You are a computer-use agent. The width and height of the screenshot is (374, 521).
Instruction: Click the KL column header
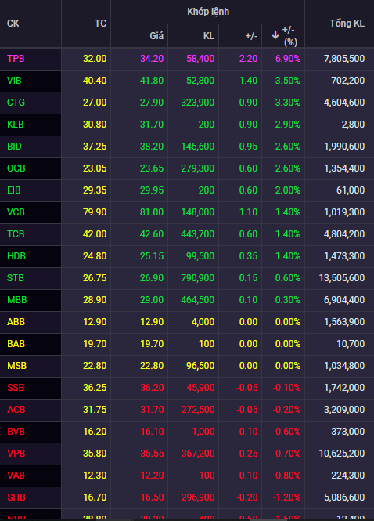[209, 35]
